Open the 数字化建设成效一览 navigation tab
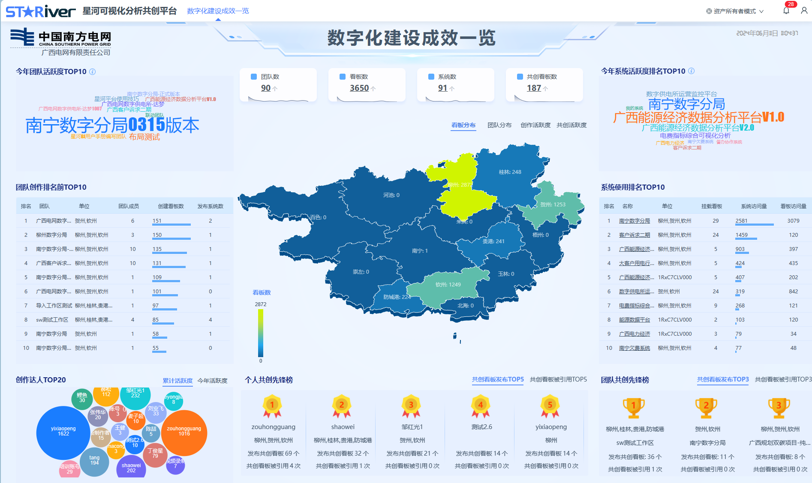Viewport: 812px width, 483px height. pos(218,11)
